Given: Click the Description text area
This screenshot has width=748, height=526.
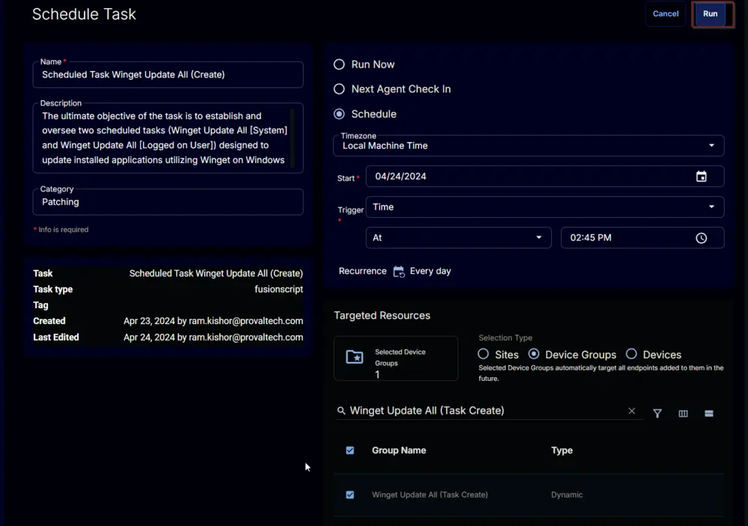Looking at the screenshot, I should [168, 138].
